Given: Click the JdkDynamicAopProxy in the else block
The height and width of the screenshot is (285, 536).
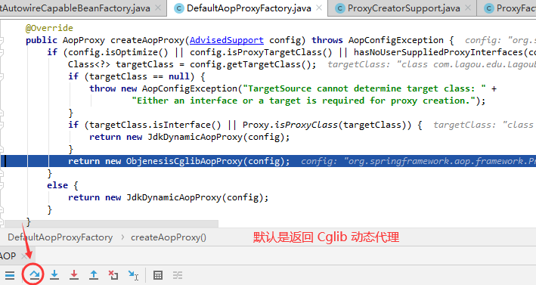Looking at the screenshot, I should [174, 197].
